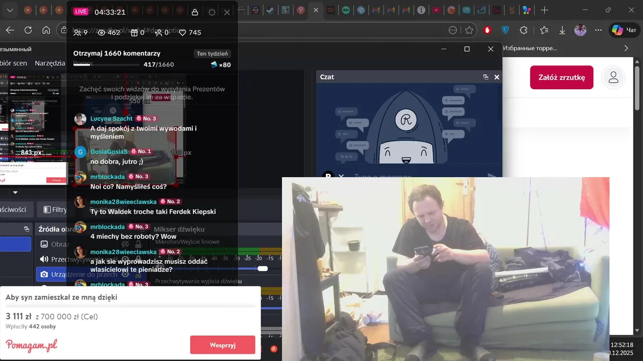Viewport: 643px width, 361px height.
Task: Open the browser downloads icon
Action: (562, 30)
